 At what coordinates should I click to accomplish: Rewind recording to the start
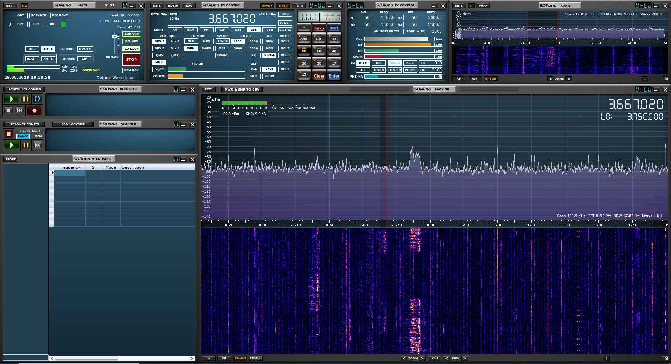click(20, 110)
